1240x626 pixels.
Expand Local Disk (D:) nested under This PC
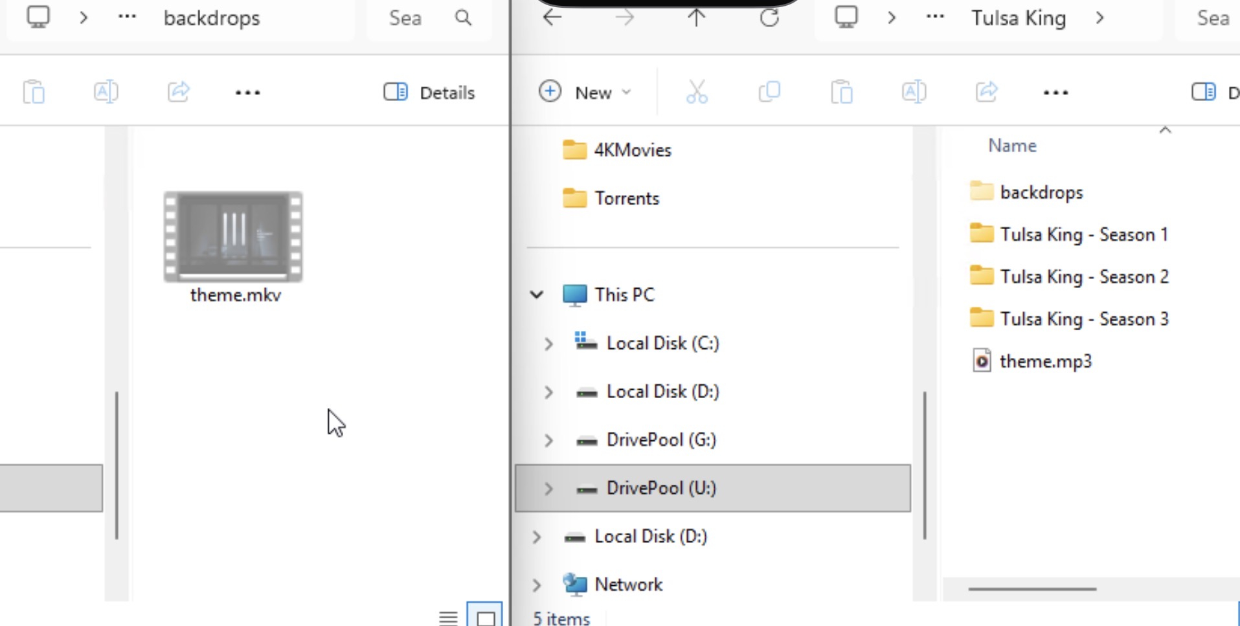pyautogui.click(x=548, y=392)
